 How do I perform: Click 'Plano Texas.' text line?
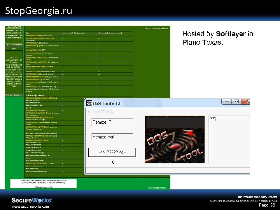tap(203, 42)
